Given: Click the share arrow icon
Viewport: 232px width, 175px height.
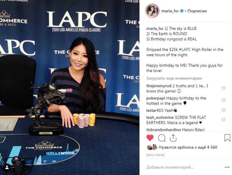Looking at the screenshot, I should point(173,138).
